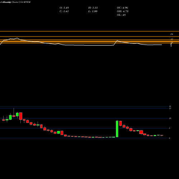Click the 'C: 1.41' close value
This screenshot has height=179, width=179.
(64, 11)
